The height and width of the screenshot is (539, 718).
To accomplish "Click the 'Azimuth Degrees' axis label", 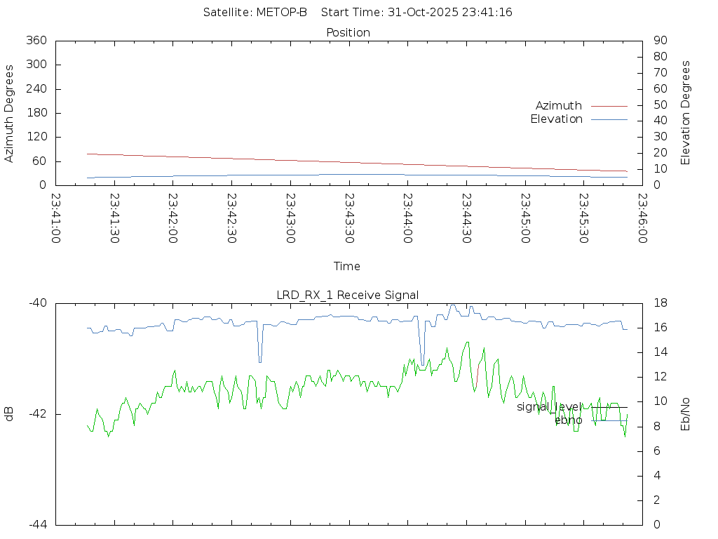I will coord(9,114).
